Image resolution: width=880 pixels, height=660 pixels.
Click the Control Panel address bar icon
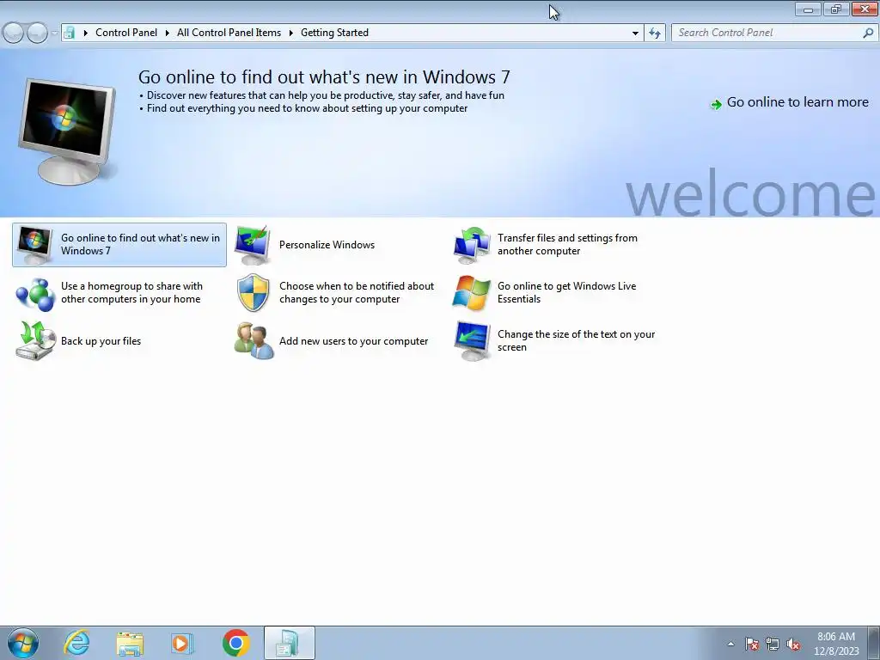(69, 33)
